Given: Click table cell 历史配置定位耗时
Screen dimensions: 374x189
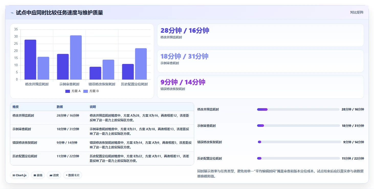Looking at the screenshot, I should click(x=25, y=156).
